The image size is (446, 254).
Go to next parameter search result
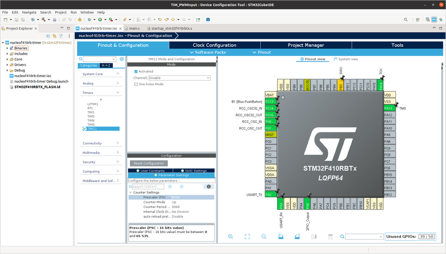[181, 186]
